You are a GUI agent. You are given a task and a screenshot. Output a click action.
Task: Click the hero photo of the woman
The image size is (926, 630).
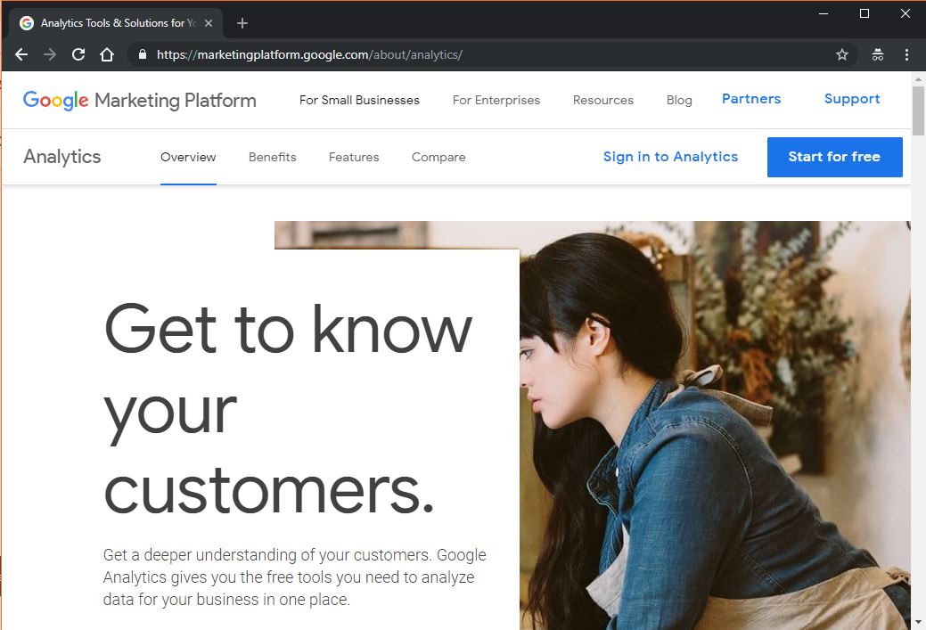tap(715, 425)
